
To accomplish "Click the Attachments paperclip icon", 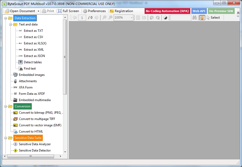I will (x=15, y=81).
